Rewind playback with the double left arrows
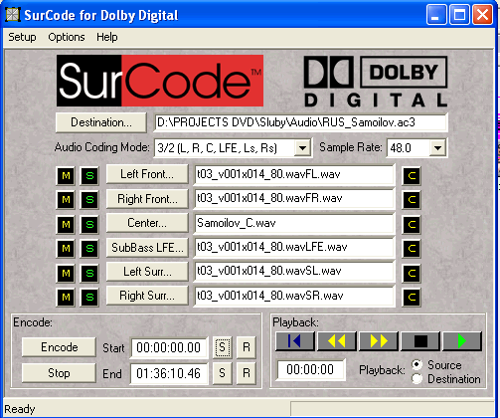Screen dimensions: 500x418 coord(337,340)
